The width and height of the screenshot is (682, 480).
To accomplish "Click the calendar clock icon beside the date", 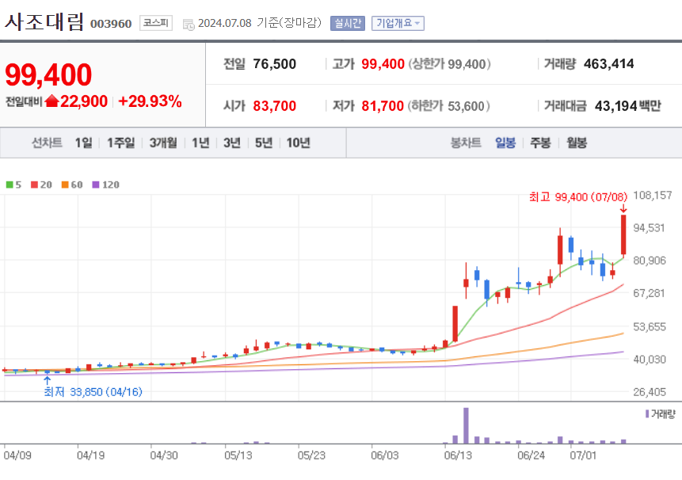I will (189, 25).
